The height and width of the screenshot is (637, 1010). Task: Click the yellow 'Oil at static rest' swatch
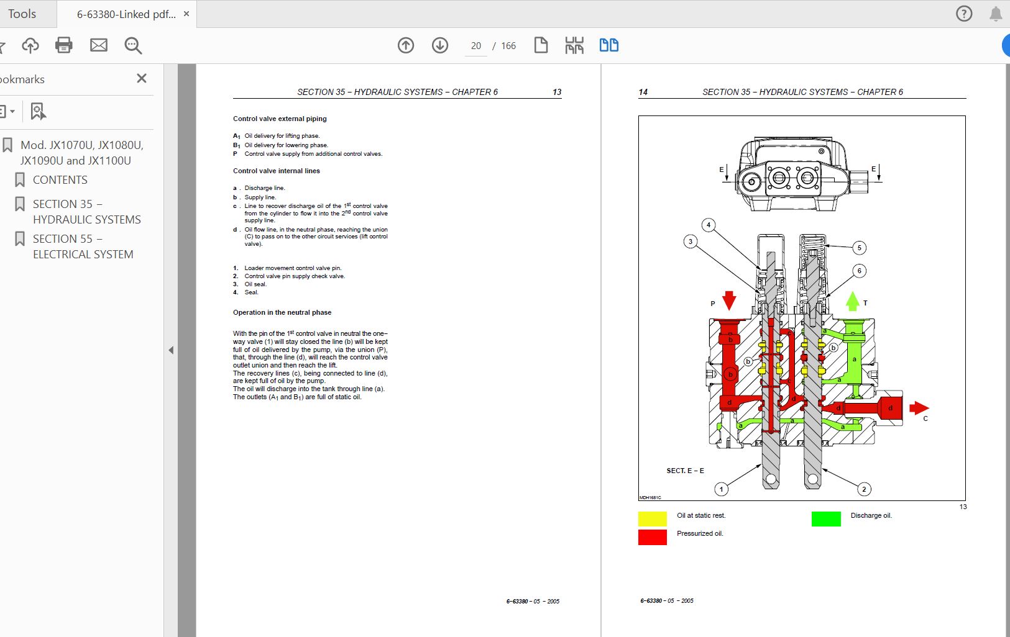pos(653,519)
